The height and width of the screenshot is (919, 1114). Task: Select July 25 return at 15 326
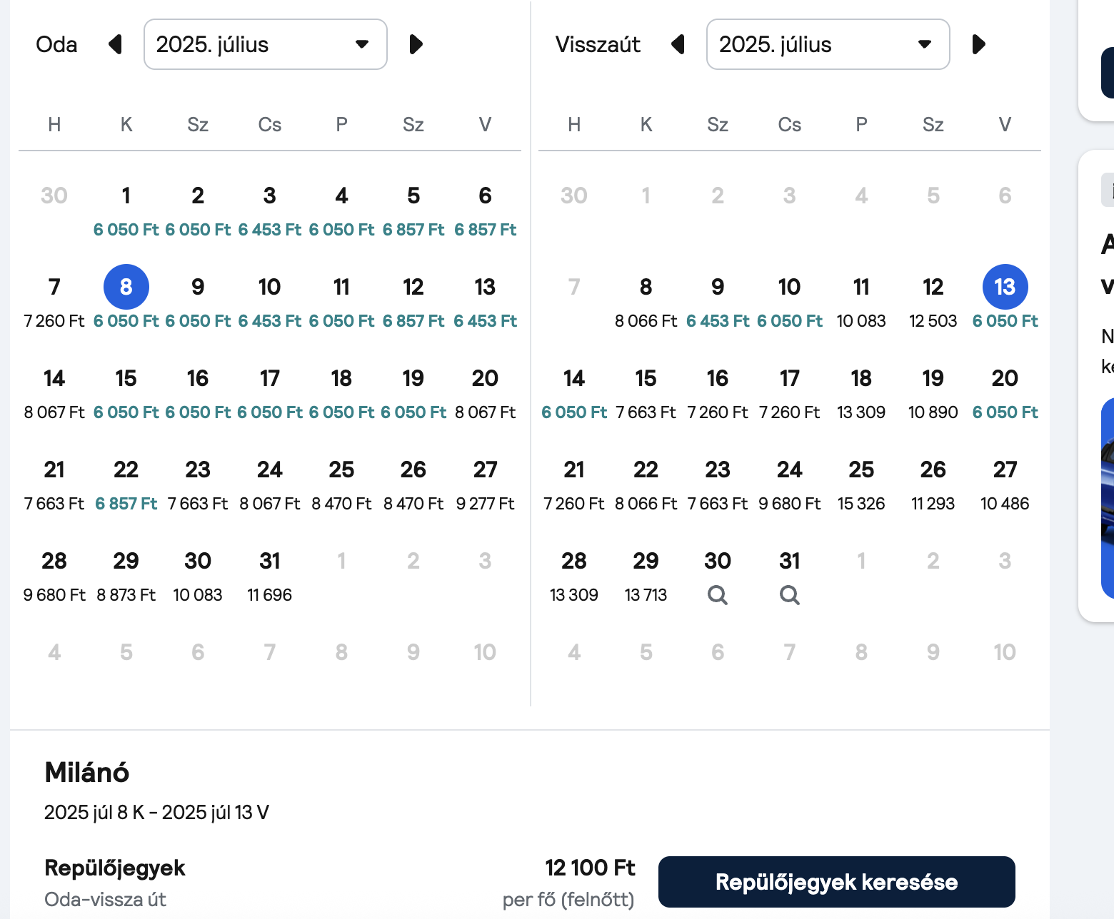click(861, 484)
